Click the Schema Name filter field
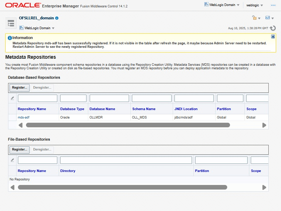281x211 pixels. [152, 98]
